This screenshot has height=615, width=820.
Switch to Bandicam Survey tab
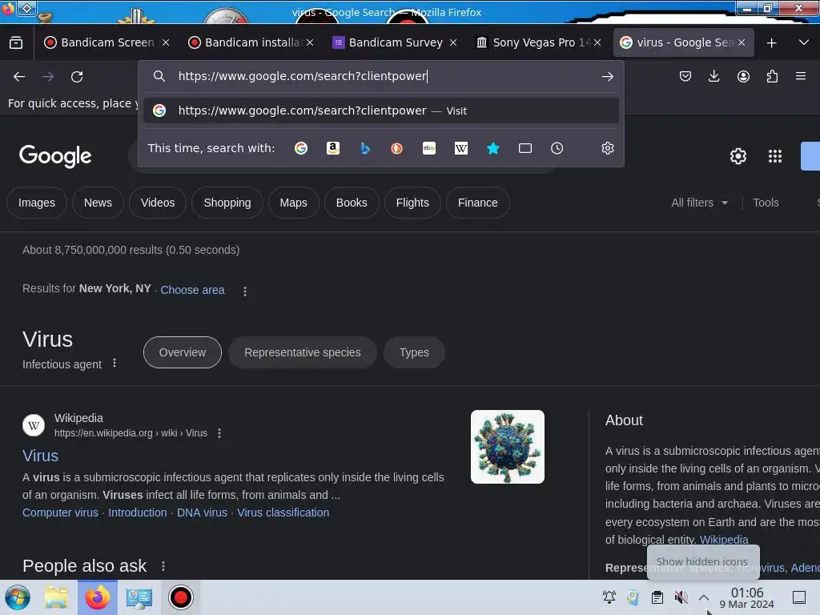pyautogui.click(x=396, y=42)
